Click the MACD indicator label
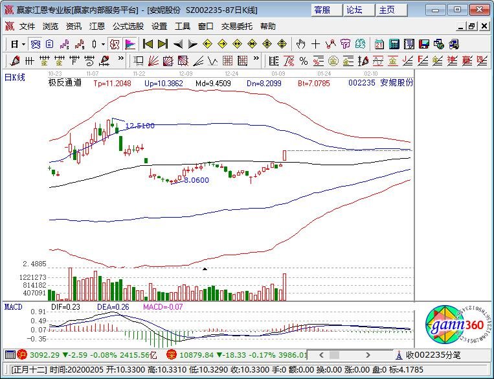Screen dimensions: 494x379 coord(14,307)
